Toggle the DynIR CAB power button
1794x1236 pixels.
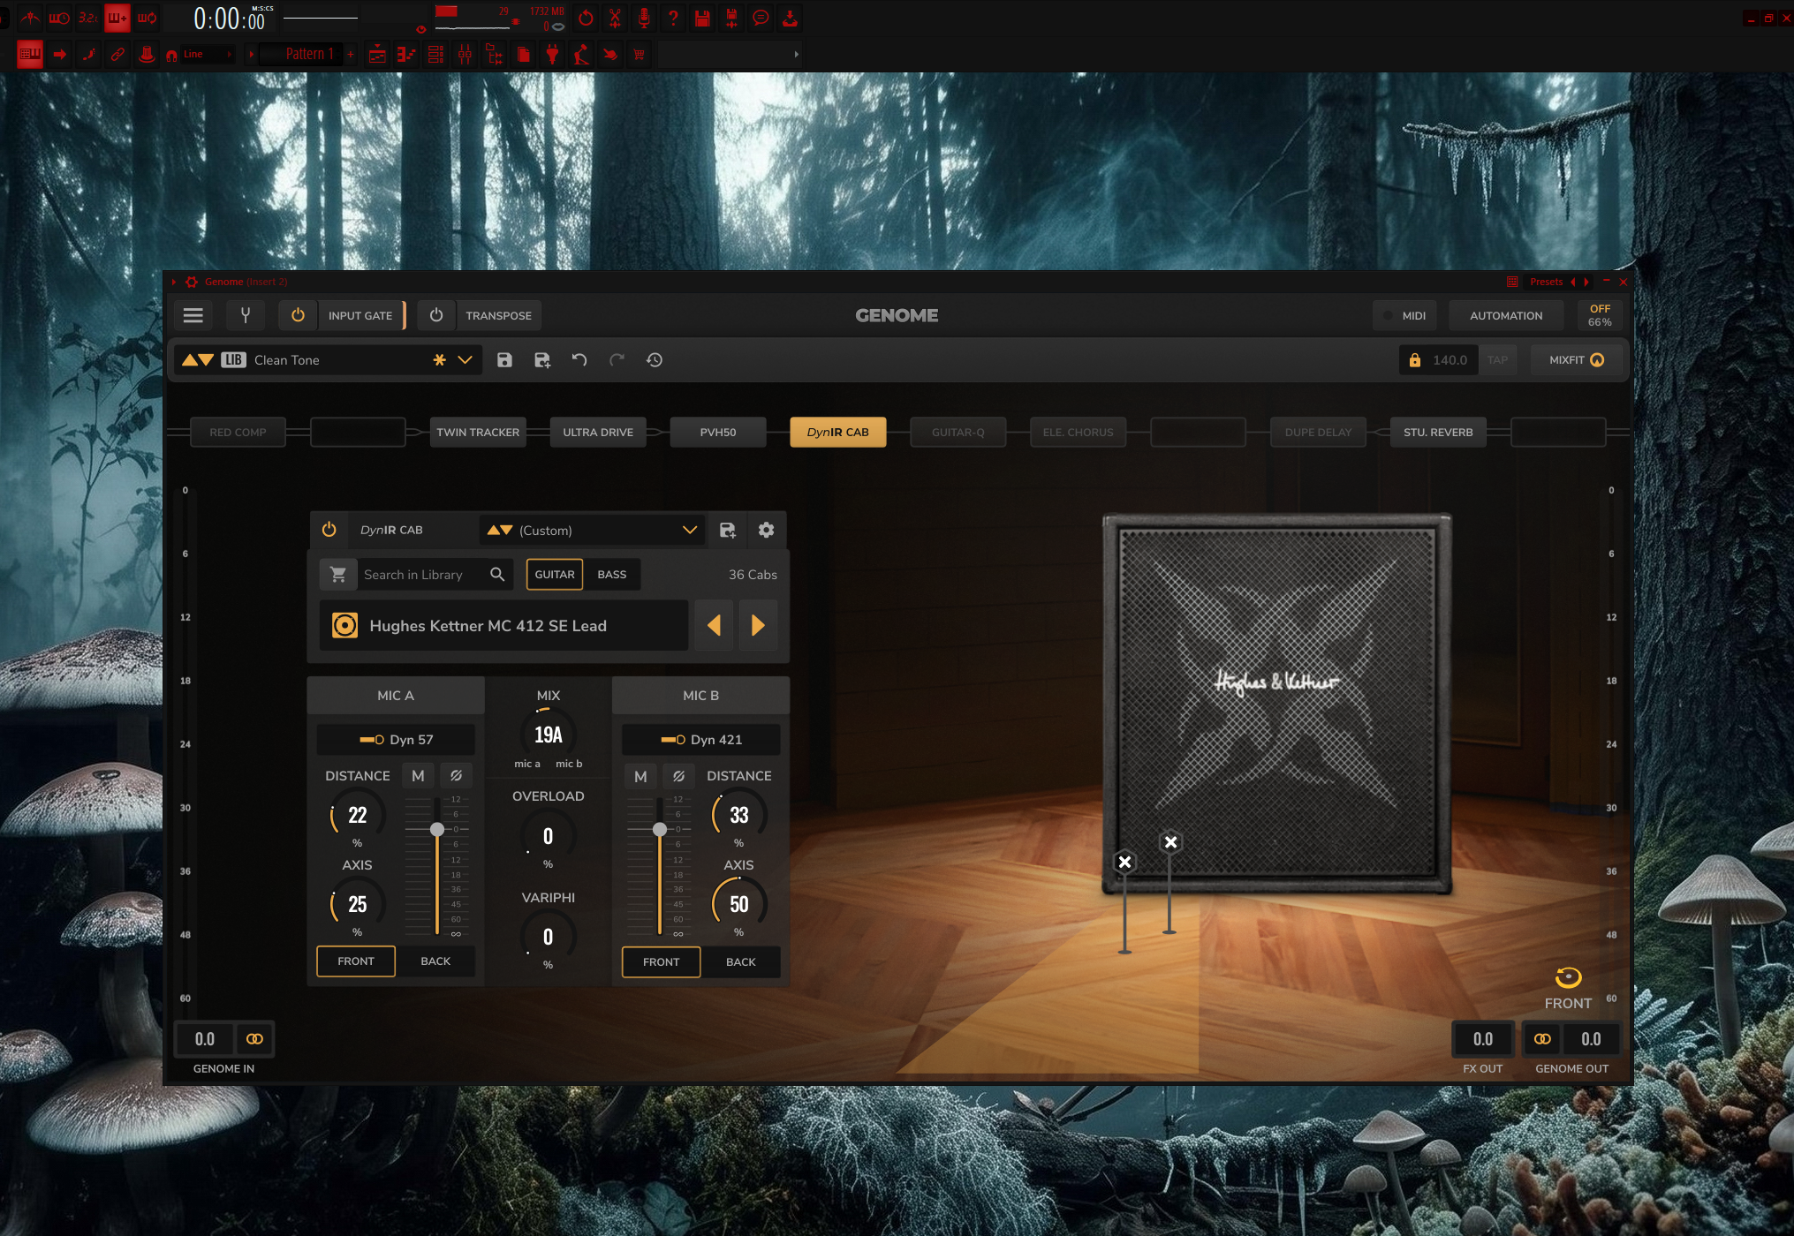[329, 530]
